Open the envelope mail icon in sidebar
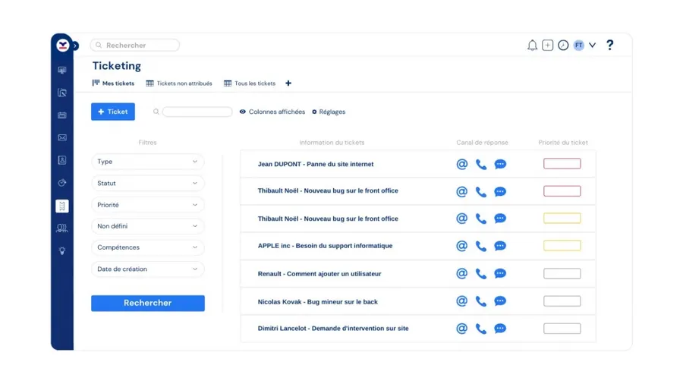The height and width of the screenshot is (384, 683). 62,138
